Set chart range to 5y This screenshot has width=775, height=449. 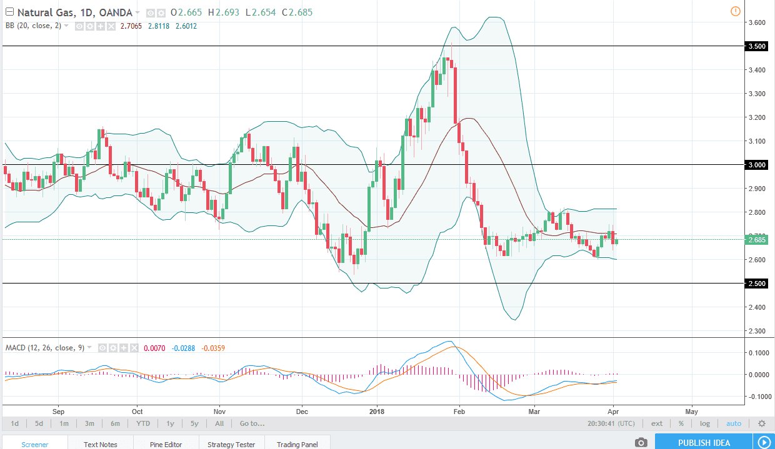click(x=194, y=423)
